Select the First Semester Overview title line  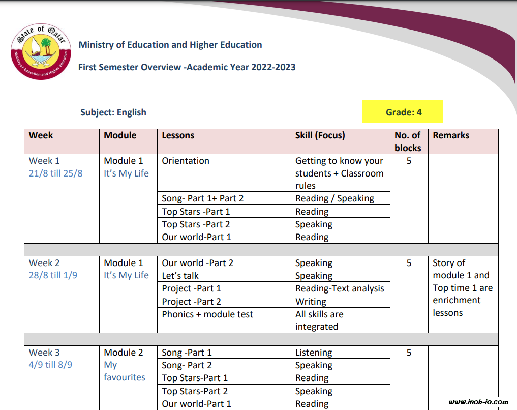187,67
